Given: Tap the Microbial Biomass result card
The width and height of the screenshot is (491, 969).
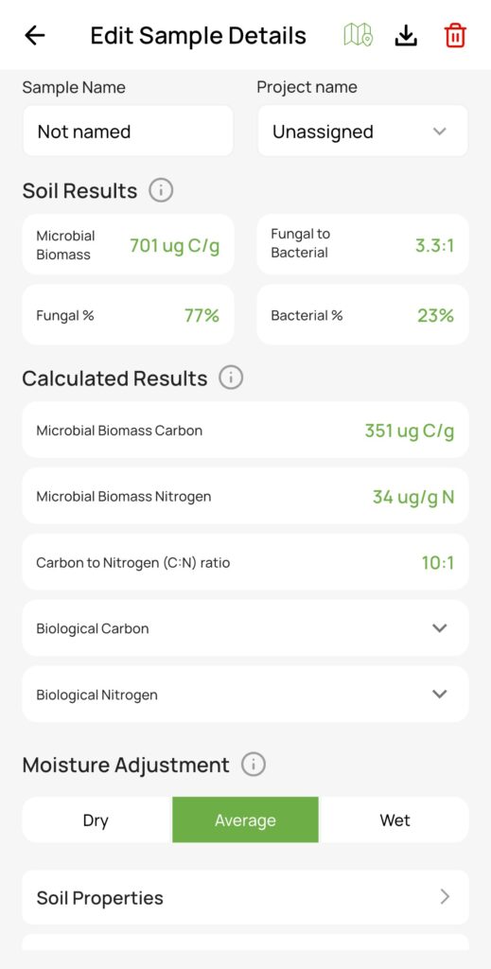Looking at the screenshot, I should pyautogui.click(x=128, y=245).
